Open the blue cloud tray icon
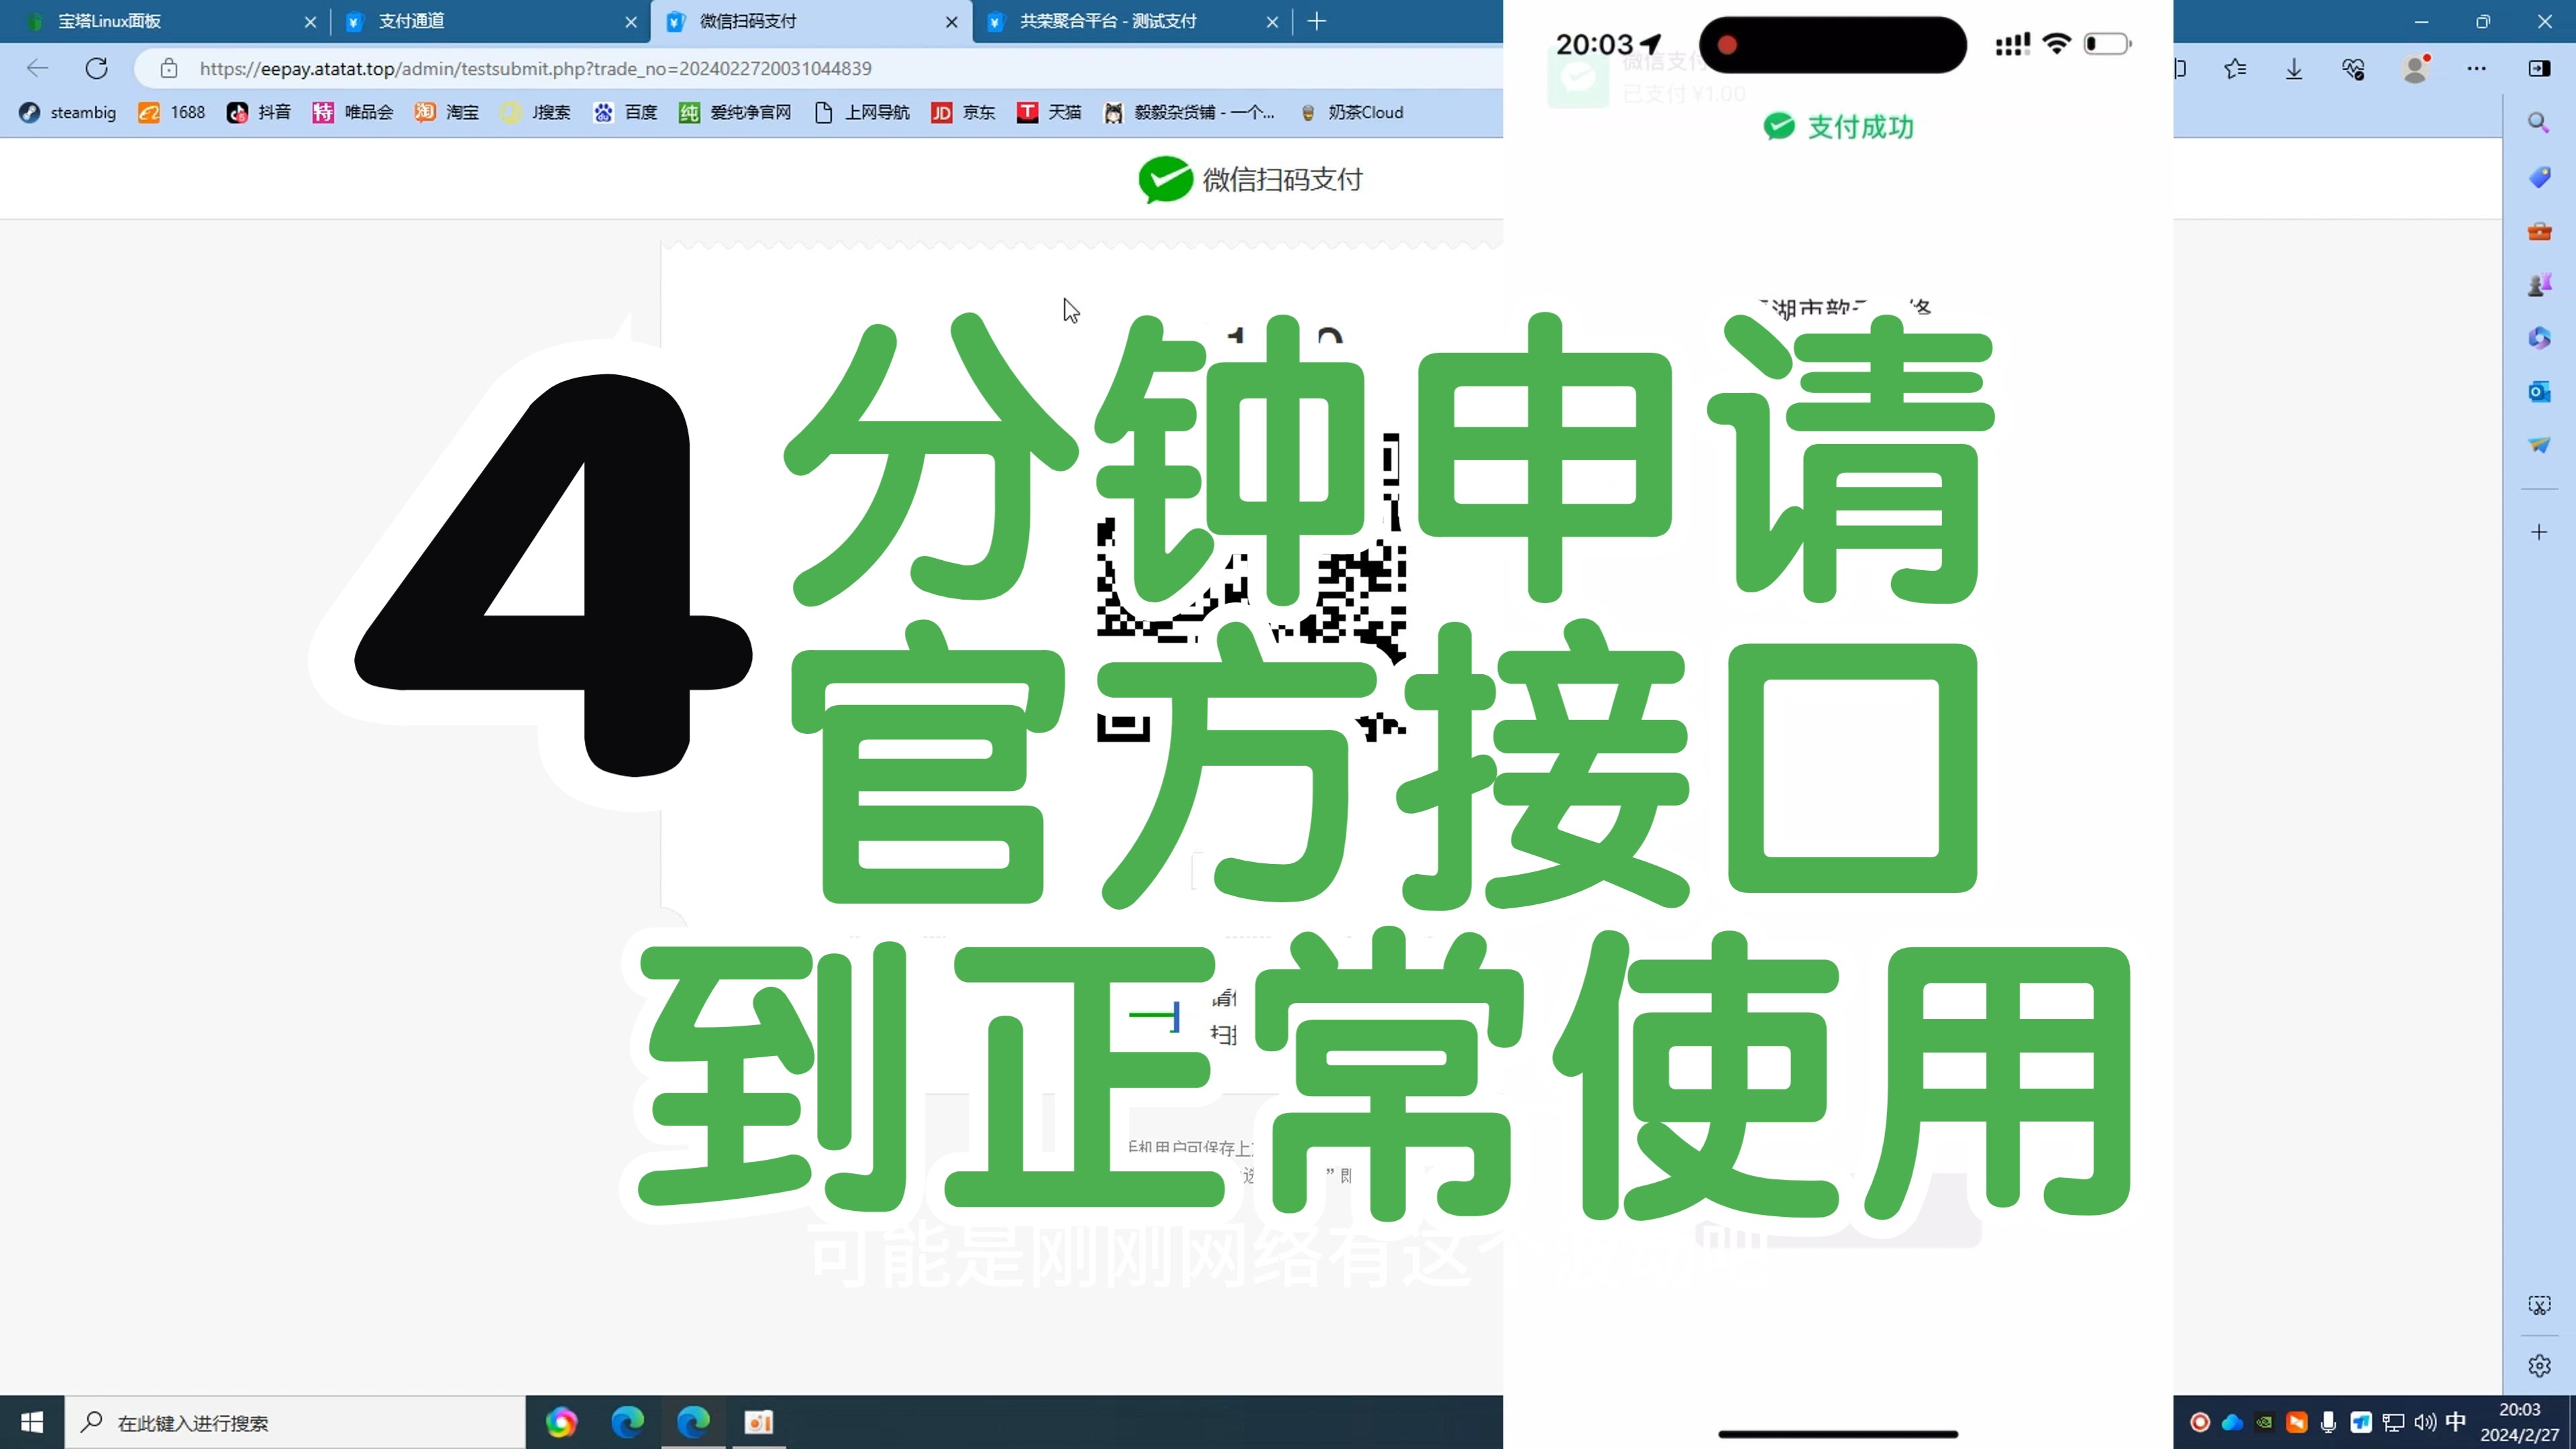This screenshot has width=2576, height=1449. pos(2232,1422)
